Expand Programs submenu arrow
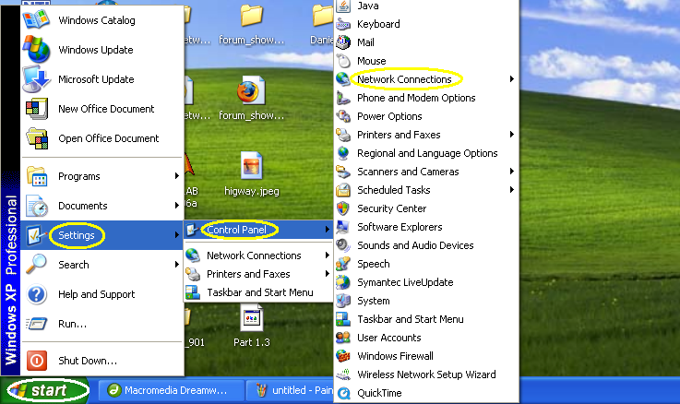680x404 pixels. coord(176,176)
